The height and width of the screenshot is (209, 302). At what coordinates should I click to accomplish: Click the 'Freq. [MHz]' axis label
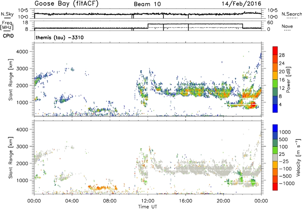pyautogui.click(x=7, y=25)
